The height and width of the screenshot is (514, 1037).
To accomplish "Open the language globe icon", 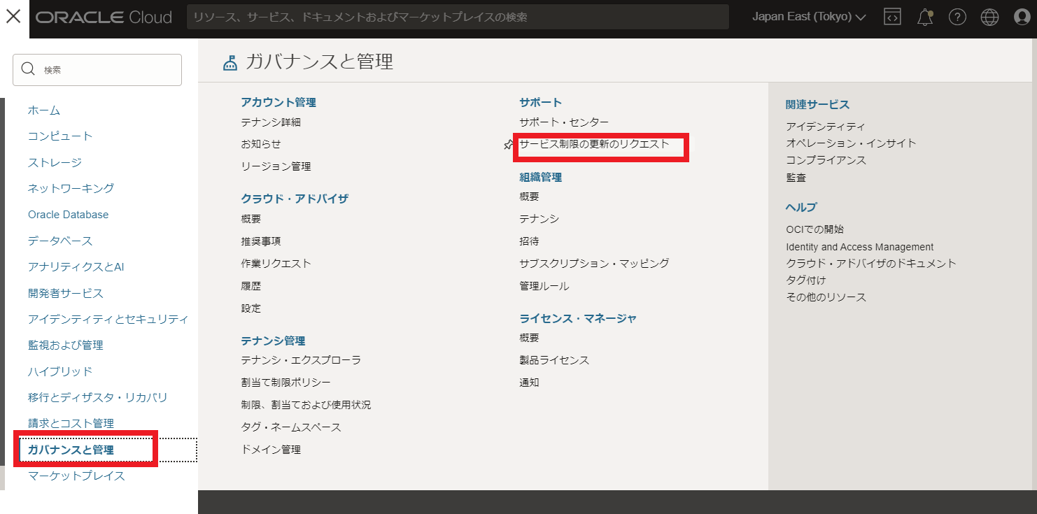I will [989, 17].
